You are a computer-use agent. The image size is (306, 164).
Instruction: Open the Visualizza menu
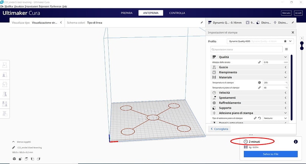click(x=19, y=6)
